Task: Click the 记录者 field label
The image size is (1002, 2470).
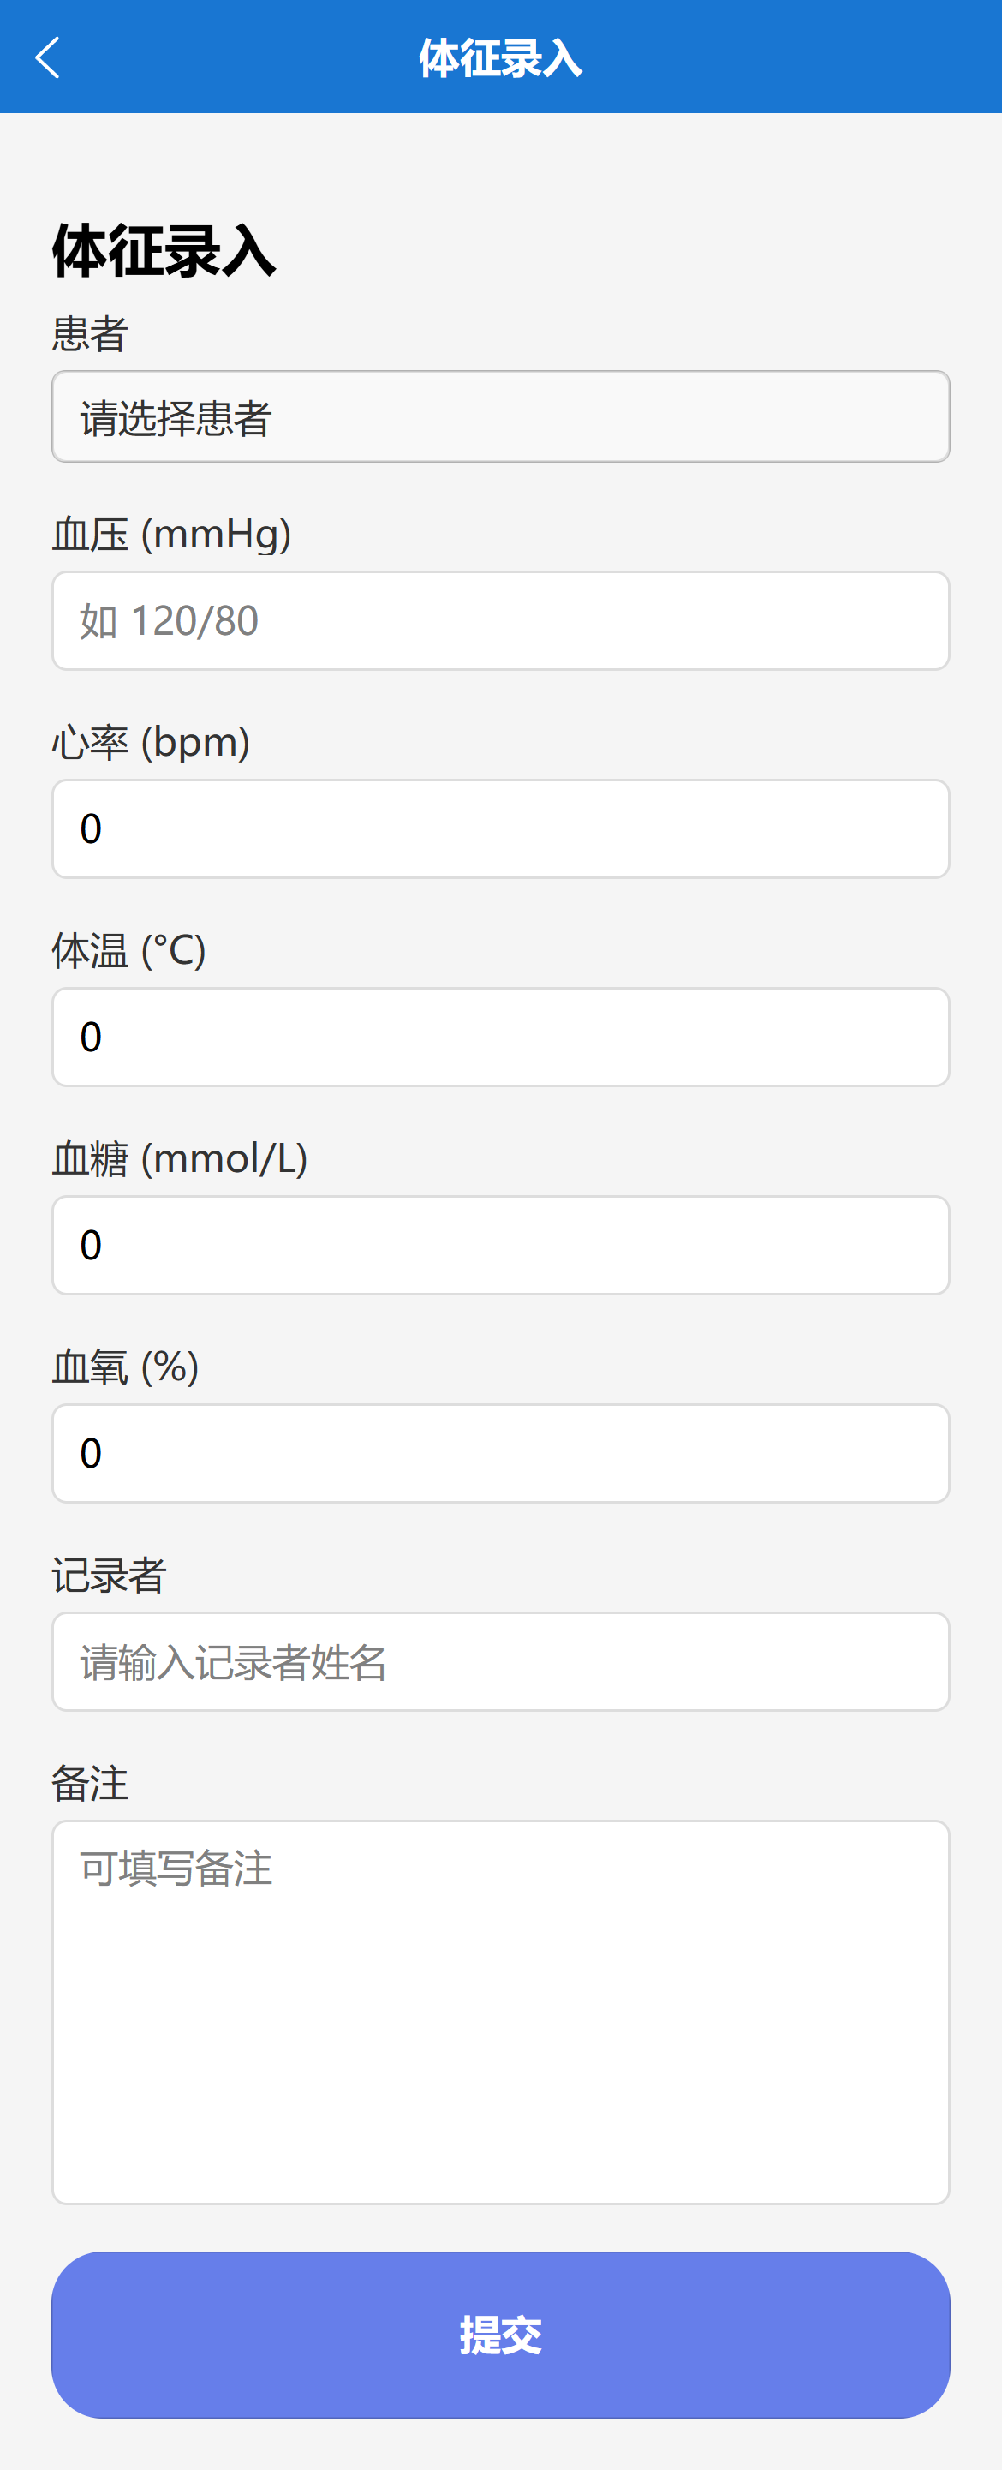Action: point(109,1576)
